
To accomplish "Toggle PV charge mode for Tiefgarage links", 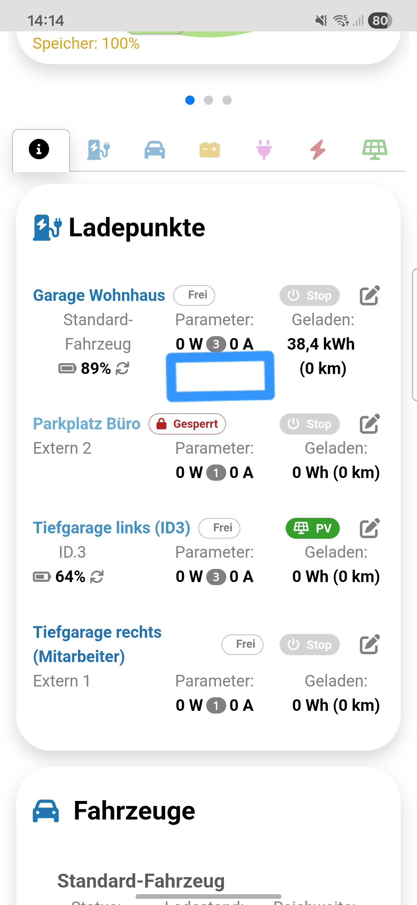I will pyautogui.click(x=313, y=528).
